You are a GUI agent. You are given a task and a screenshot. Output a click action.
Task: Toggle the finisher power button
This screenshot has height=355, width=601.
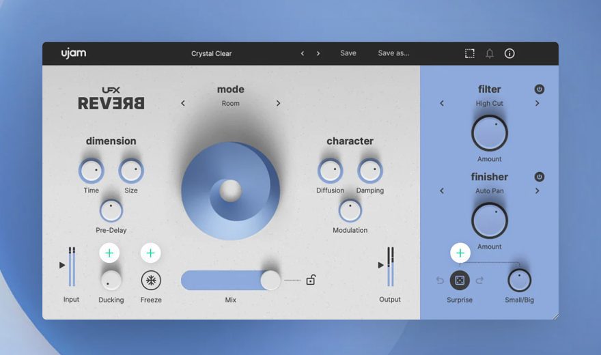(x=539, y=177)
